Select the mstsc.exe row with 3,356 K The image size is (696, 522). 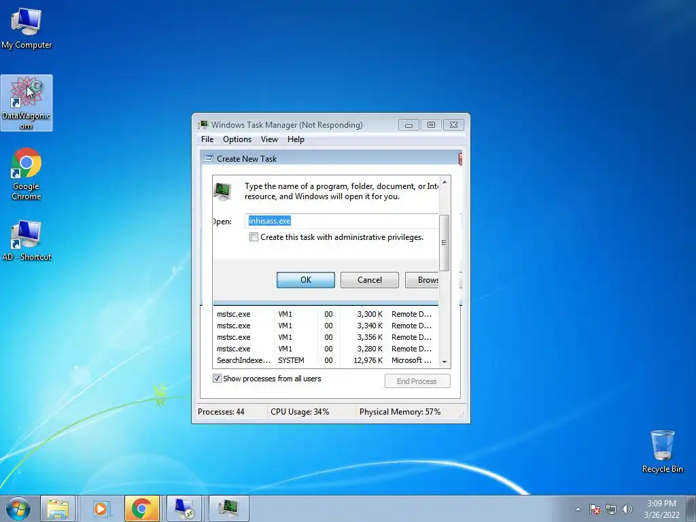pyautogui.click(x=326, y=337)
